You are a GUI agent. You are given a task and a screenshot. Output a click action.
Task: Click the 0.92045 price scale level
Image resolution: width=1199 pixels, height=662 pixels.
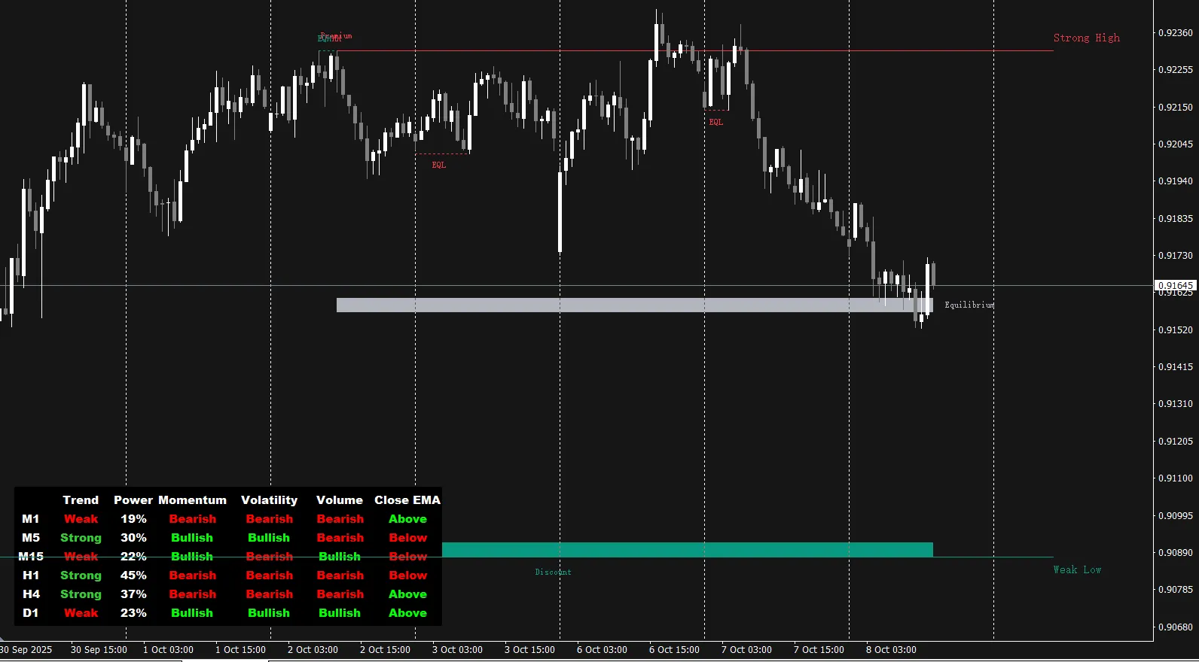(1175, 144)
